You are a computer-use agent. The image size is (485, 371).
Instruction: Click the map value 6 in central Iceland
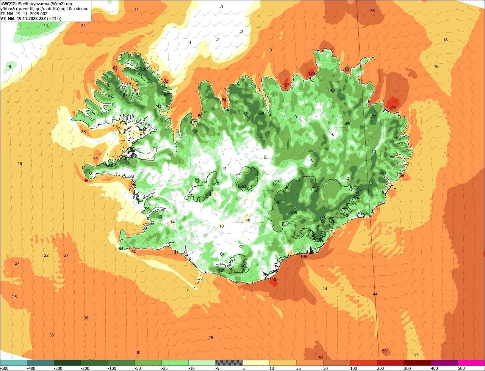[x=265, y=157]
